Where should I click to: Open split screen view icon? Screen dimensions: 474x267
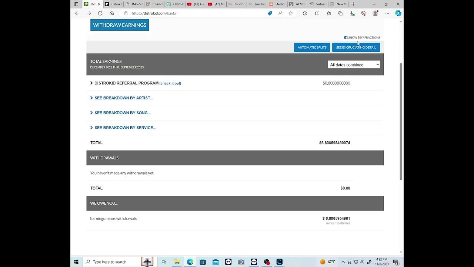tap(317, 13)
